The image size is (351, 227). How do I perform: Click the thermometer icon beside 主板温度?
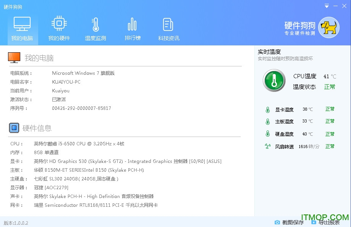[x=267, y=121]
